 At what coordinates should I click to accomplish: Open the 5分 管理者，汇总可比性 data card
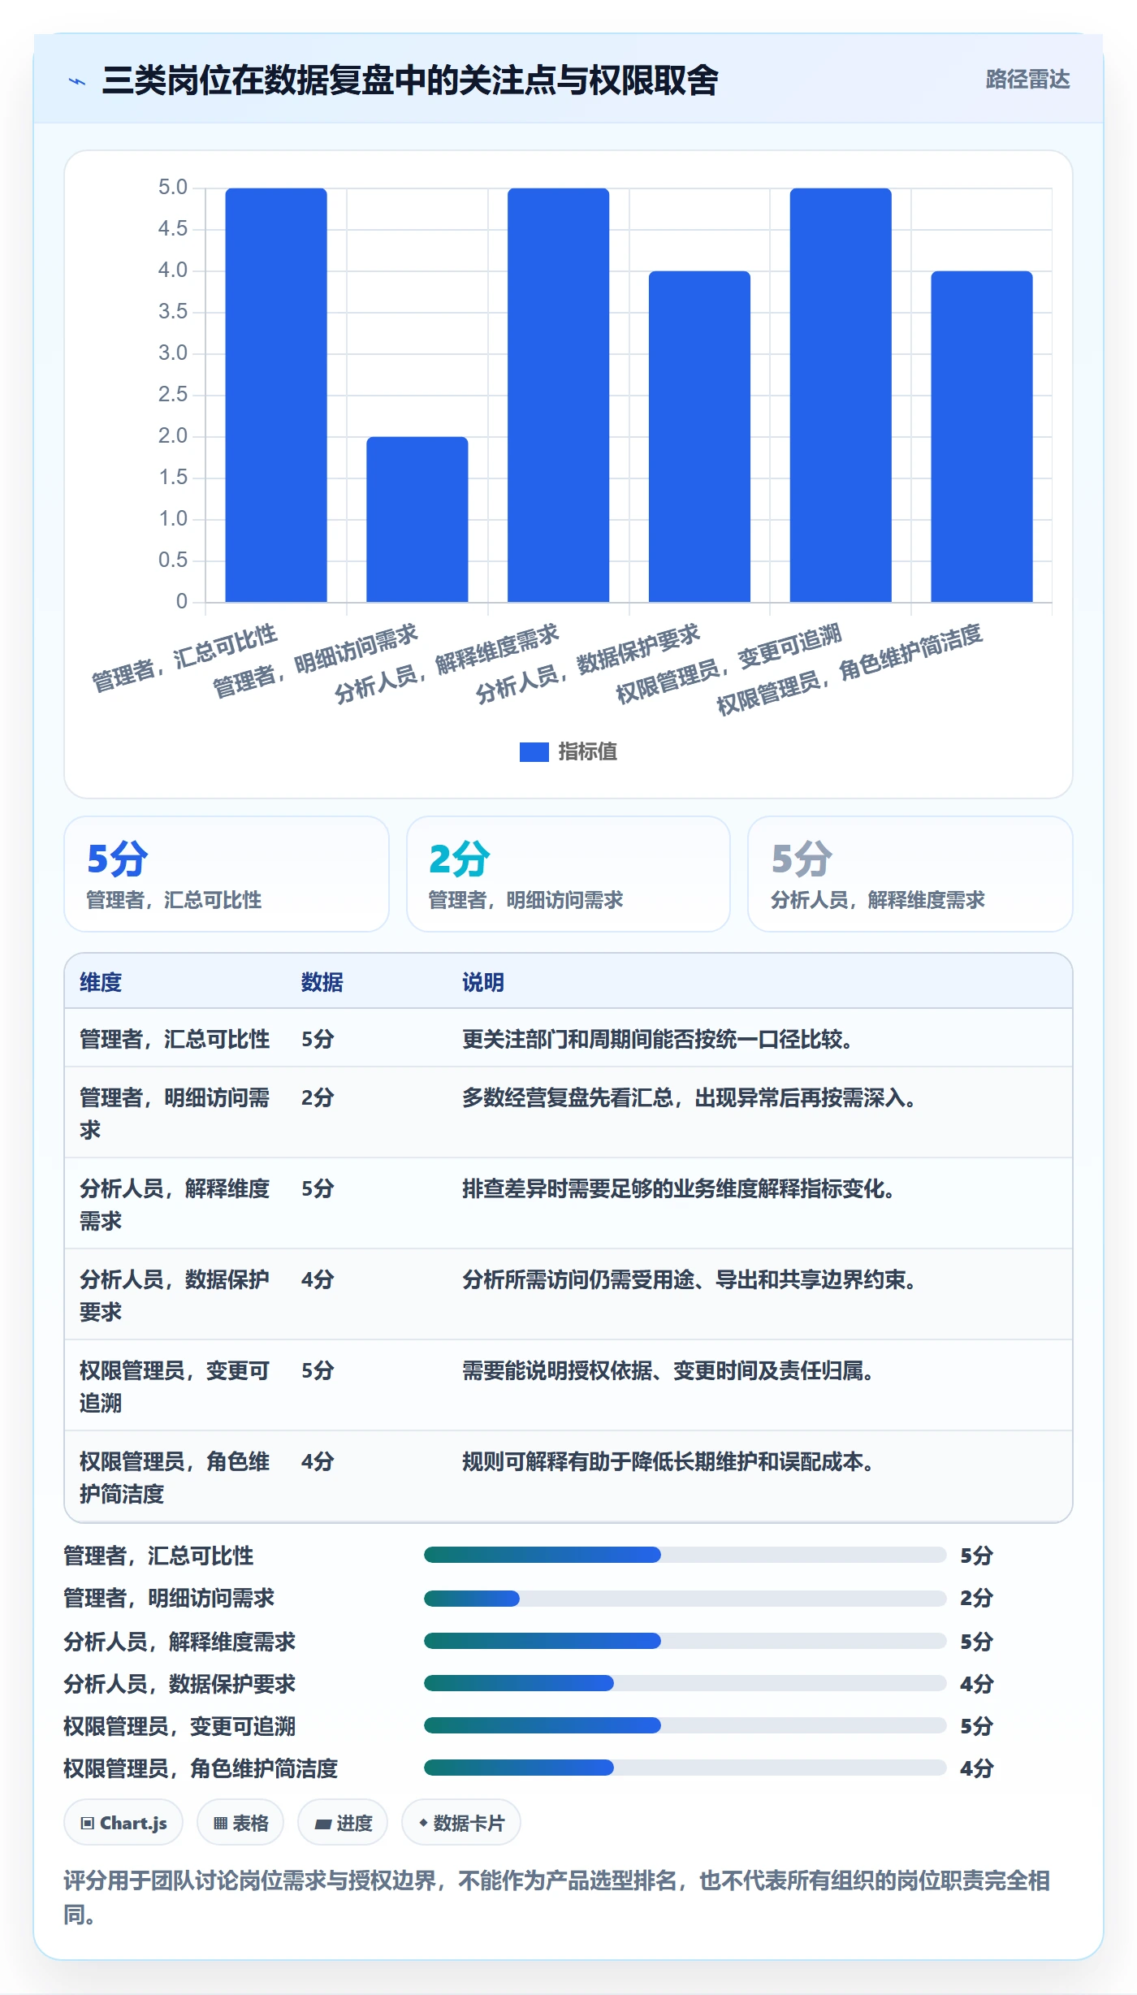coord(227,874)
